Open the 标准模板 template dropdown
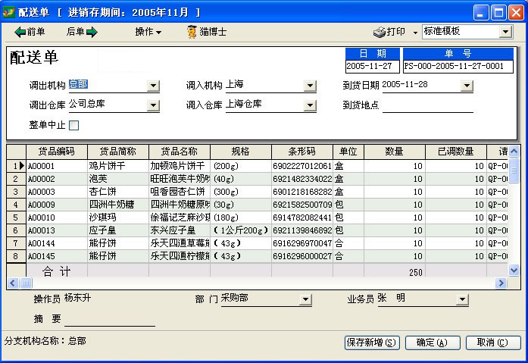The width and height of the screenshot is (528, 363). tap(505, 32)
